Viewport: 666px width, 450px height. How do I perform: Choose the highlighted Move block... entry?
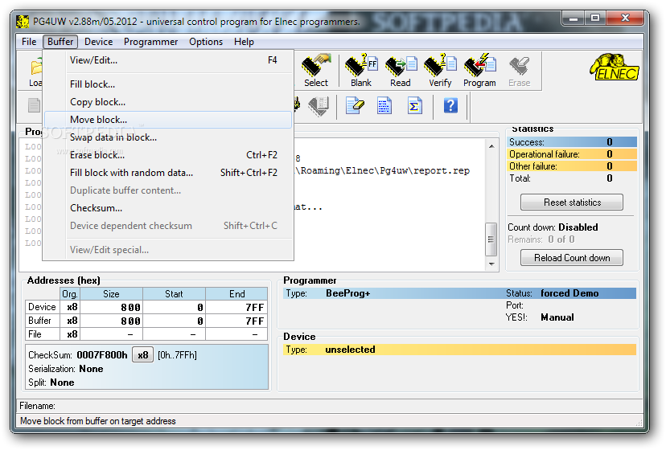pyautogui.click(x=168, y=120)
